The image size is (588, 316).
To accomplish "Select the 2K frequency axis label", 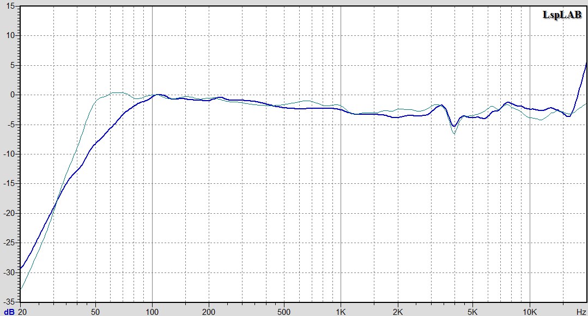I will point(398,312).
